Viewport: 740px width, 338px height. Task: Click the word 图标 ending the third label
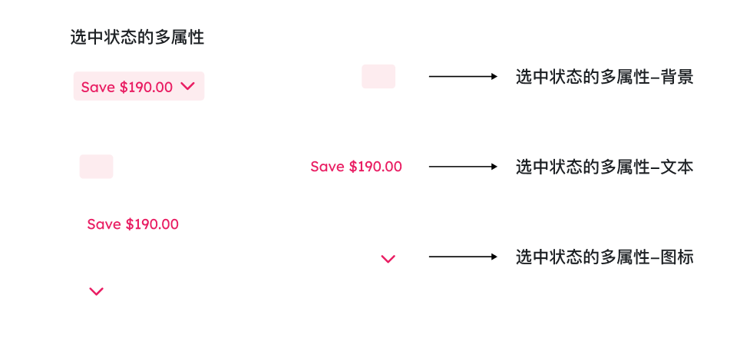point(677,257)
